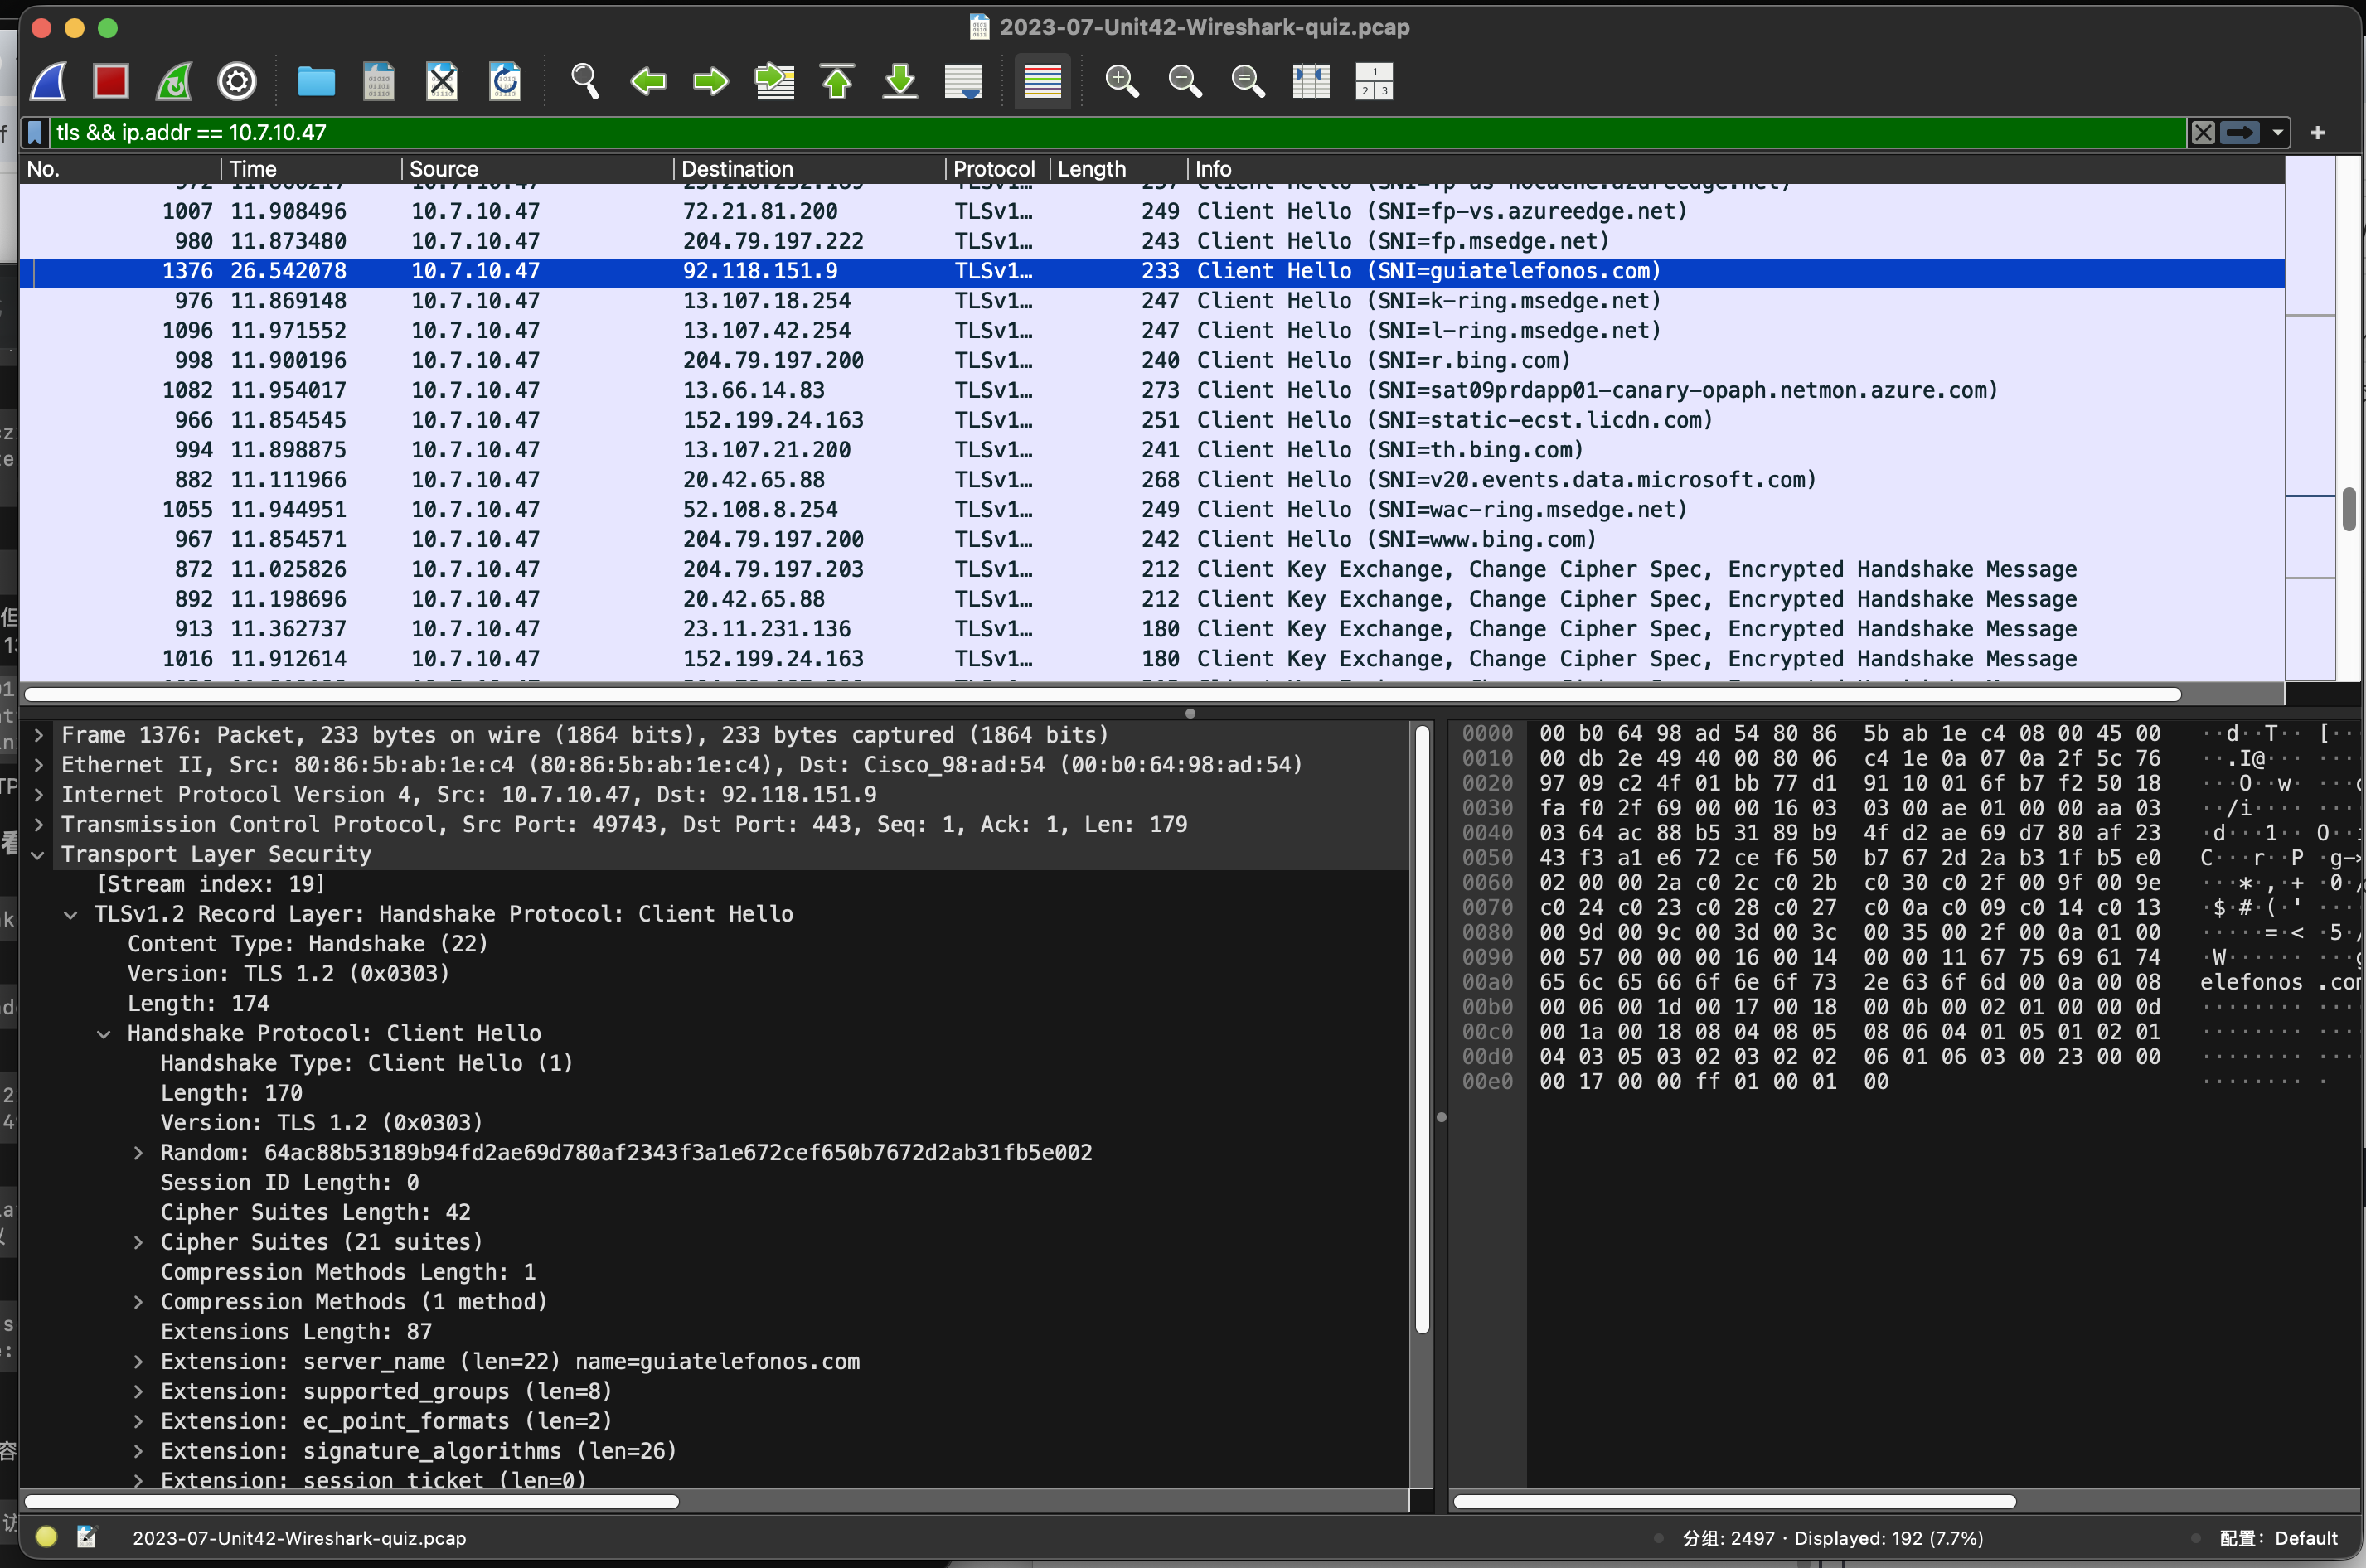Click the packet list vertical scrollbar thumb
2366x1568 pixels.
2347,509
